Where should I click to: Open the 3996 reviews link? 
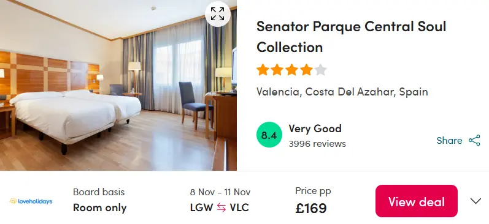pyautogui.click(x=317, y=144)
